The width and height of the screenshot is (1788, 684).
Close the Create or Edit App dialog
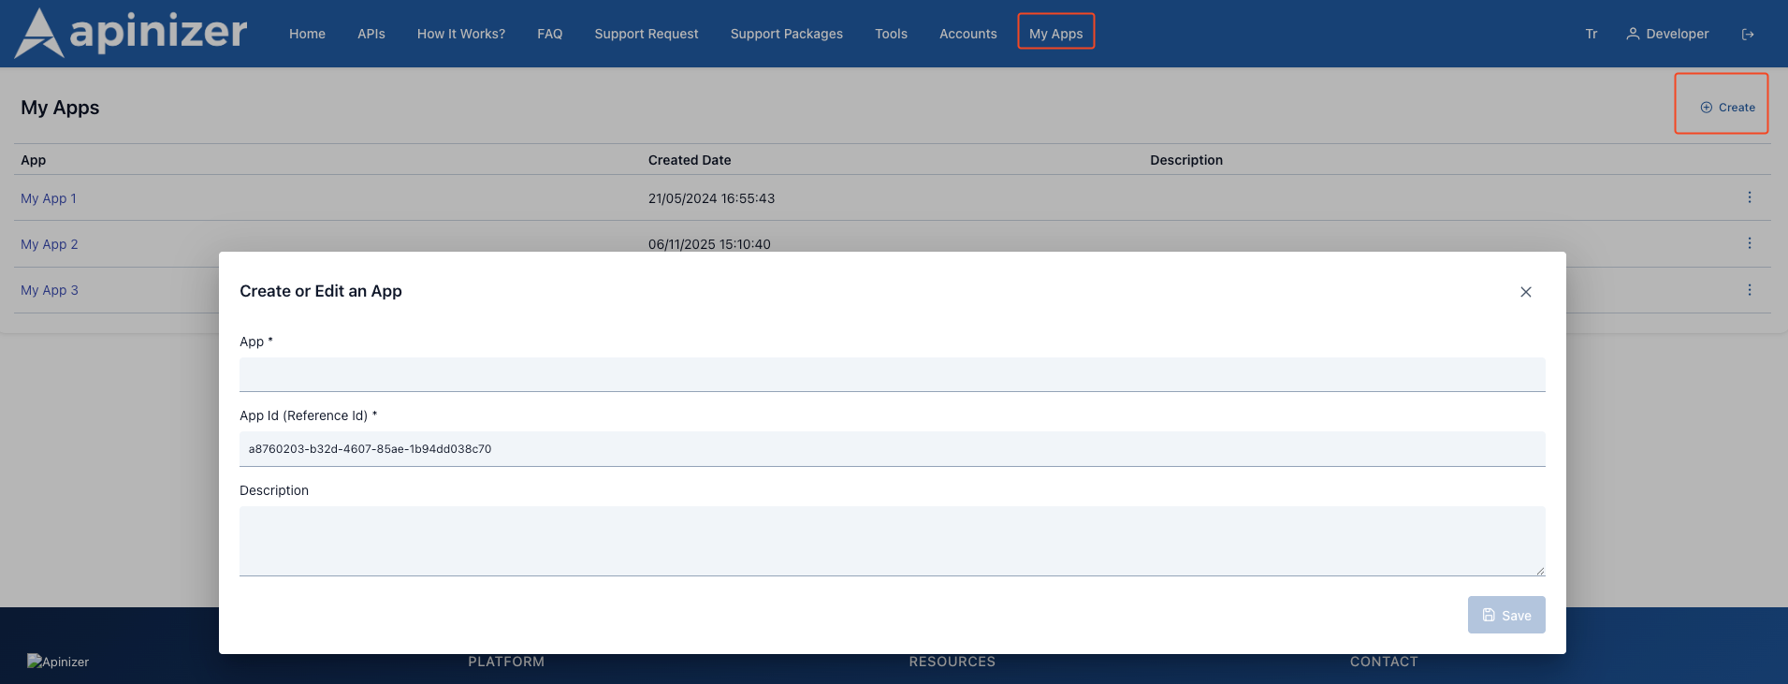coord(1525,292)
